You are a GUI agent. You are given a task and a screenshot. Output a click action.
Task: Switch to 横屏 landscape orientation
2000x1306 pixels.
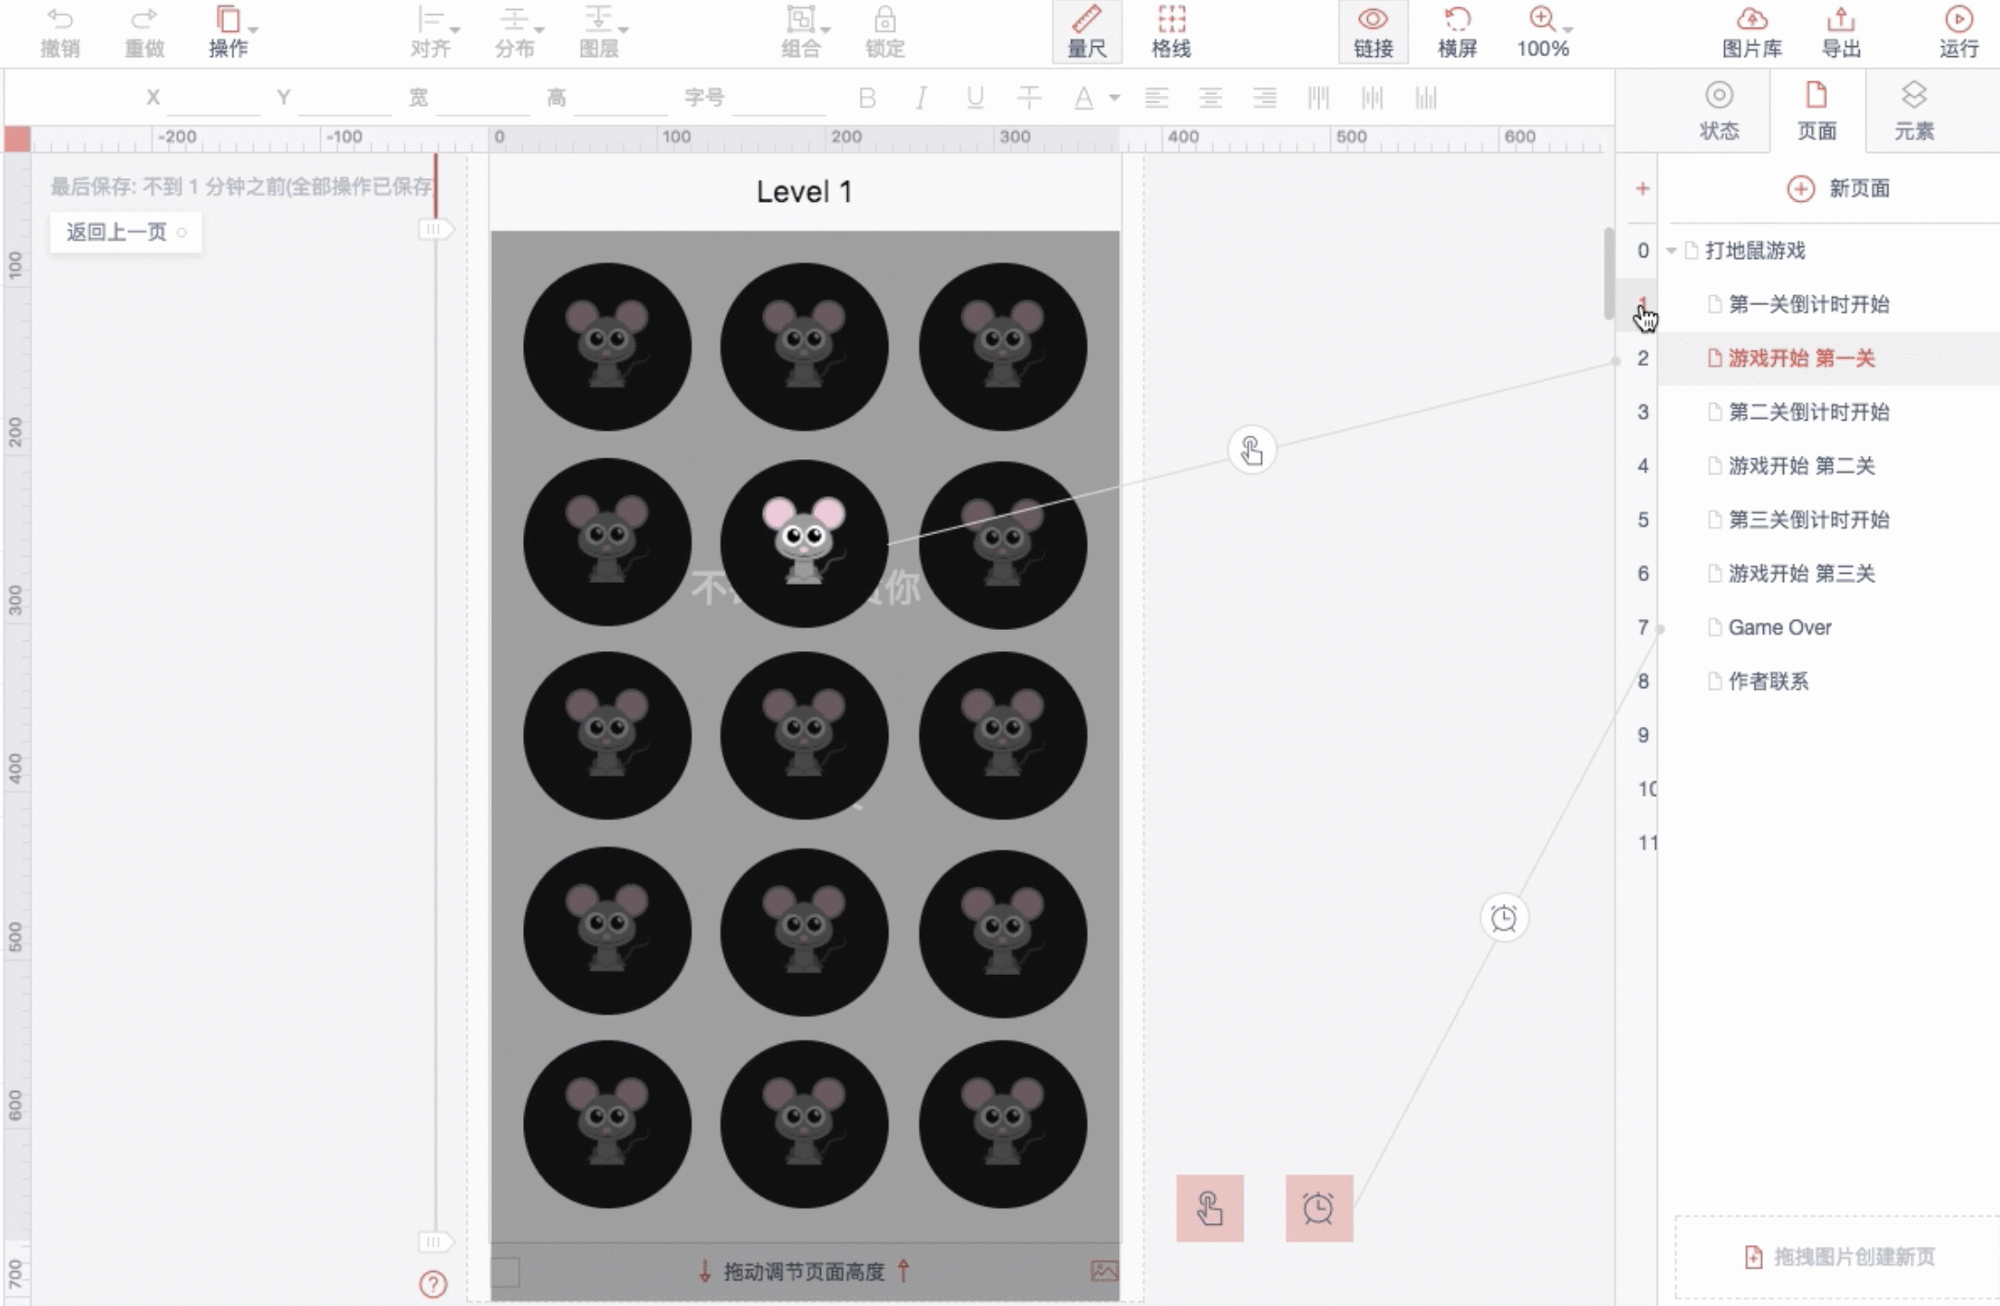1458,32
